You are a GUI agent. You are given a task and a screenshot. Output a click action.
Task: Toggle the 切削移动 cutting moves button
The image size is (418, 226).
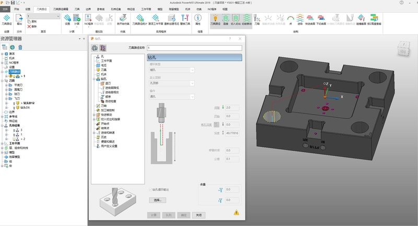pyautogui.click(x=247, y=20)
